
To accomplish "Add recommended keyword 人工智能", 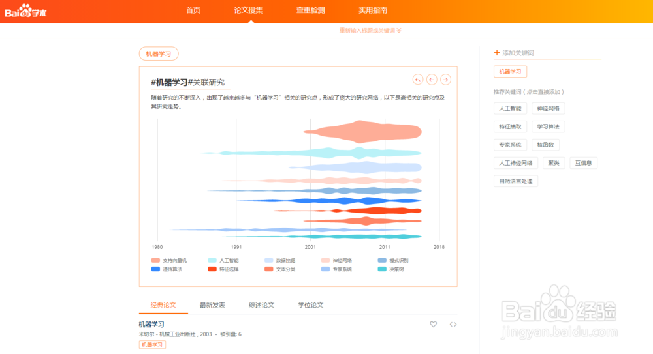I will coord(510,109).
